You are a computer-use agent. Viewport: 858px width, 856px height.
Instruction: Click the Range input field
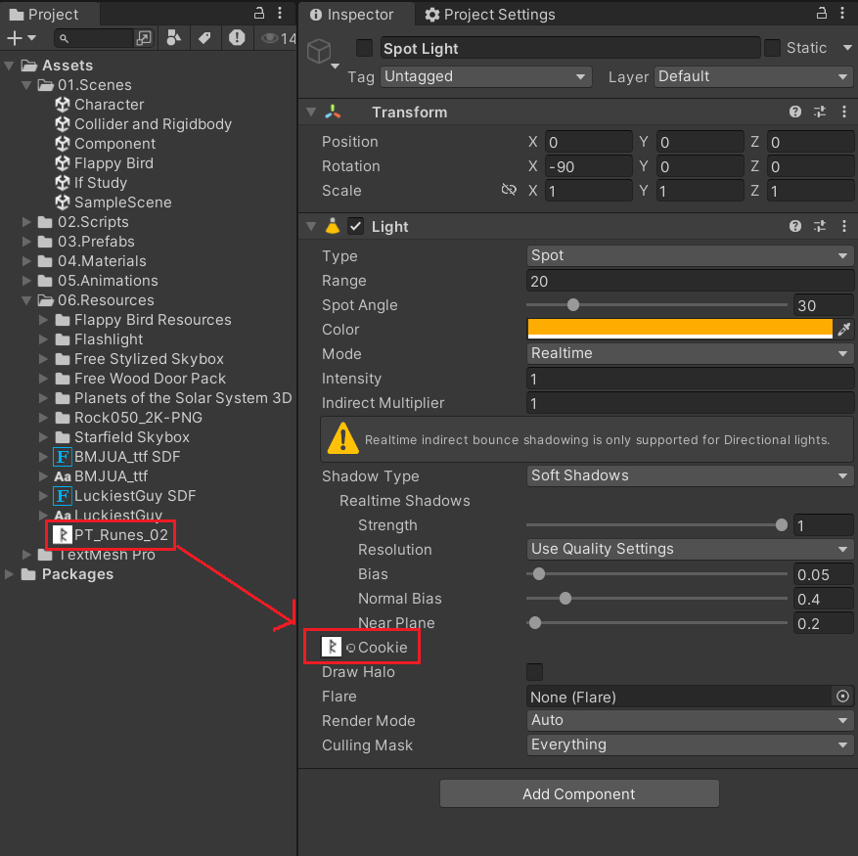(690, 281)
